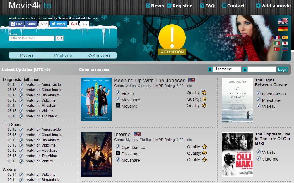Click the user icon beside Username field
294x183 pixels.
pyautogui.click(x=210, y=69)
